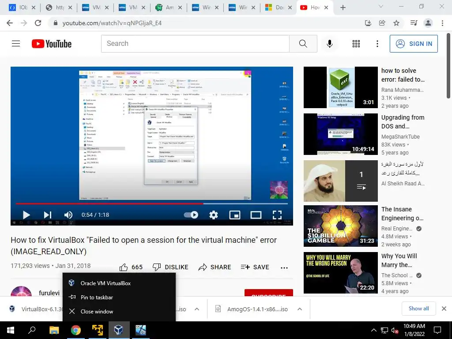The width and height of the screenshot is (452, 339).
Task: Click the SHARE button
Action: pyautogui.click(x=215, y=267)
